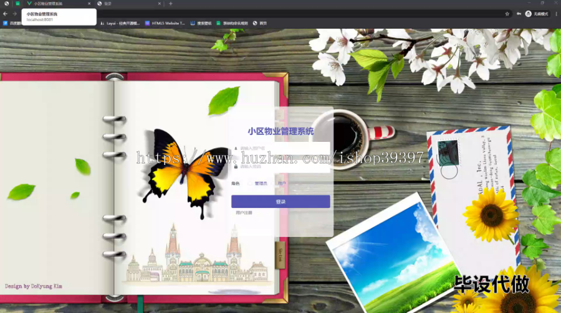
Task: Click the 登录 login button
Action: 280,202
